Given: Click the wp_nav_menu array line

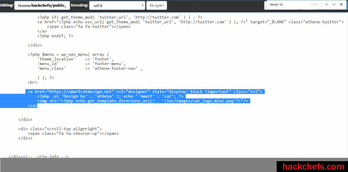Looking at the screenshot, I should pyautogui.click(x=68, y=55).
